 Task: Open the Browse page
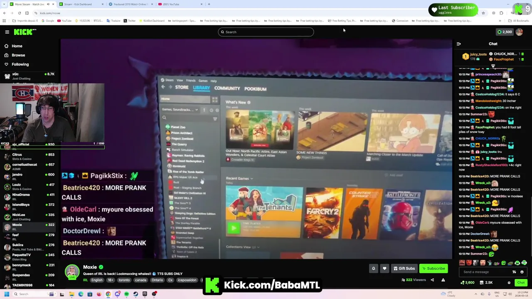coord(18,55)
